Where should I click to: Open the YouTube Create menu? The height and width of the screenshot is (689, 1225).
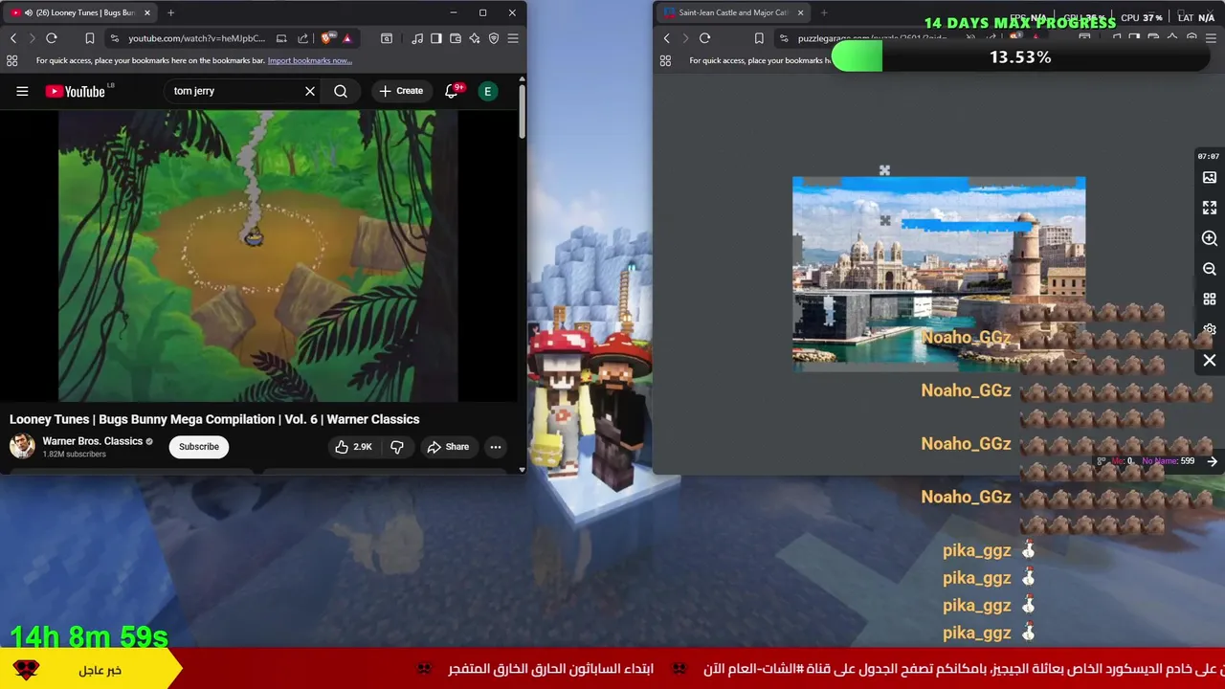401,91
